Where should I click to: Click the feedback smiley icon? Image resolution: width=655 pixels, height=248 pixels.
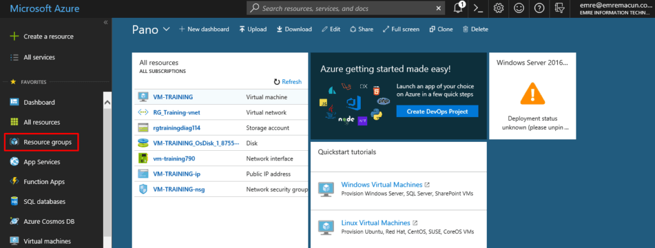pyautogui.click(x=519, y=8)
